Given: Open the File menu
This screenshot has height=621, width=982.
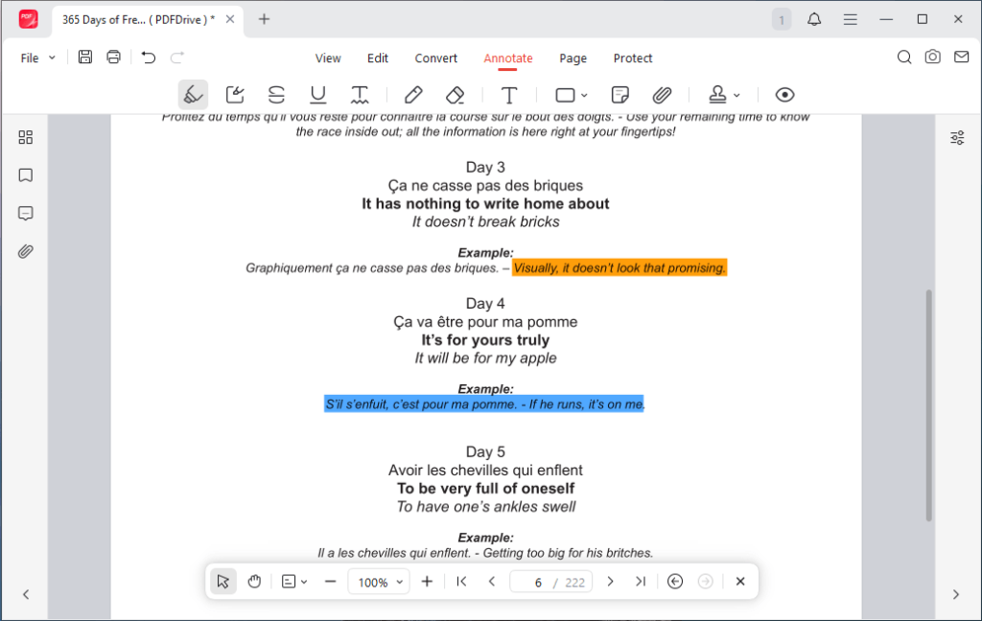Looking at the screenshot, I should [x=37, y=58].
